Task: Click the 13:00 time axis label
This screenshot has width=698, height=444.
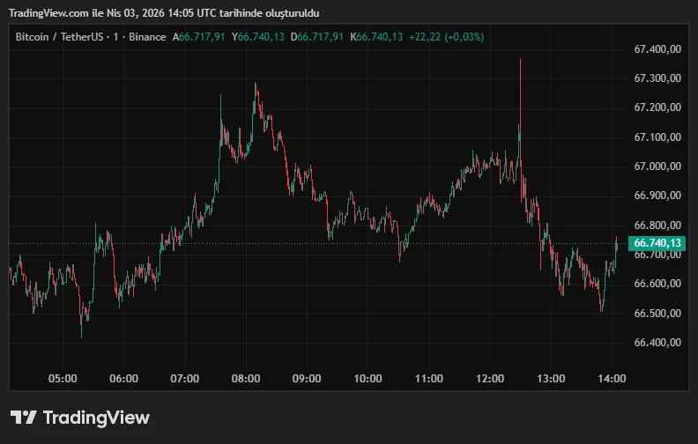Action: 551,379
